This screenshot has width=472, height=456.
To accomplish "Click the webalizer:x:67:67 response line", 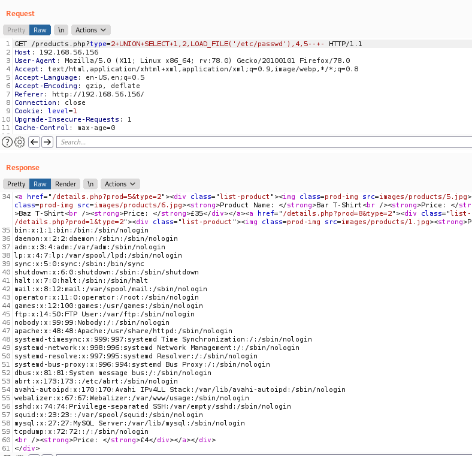I will (x=132, y=398).
